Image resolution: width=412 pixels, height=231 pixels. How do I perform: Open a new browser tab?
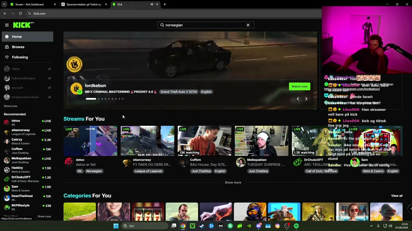click(165, 4)
